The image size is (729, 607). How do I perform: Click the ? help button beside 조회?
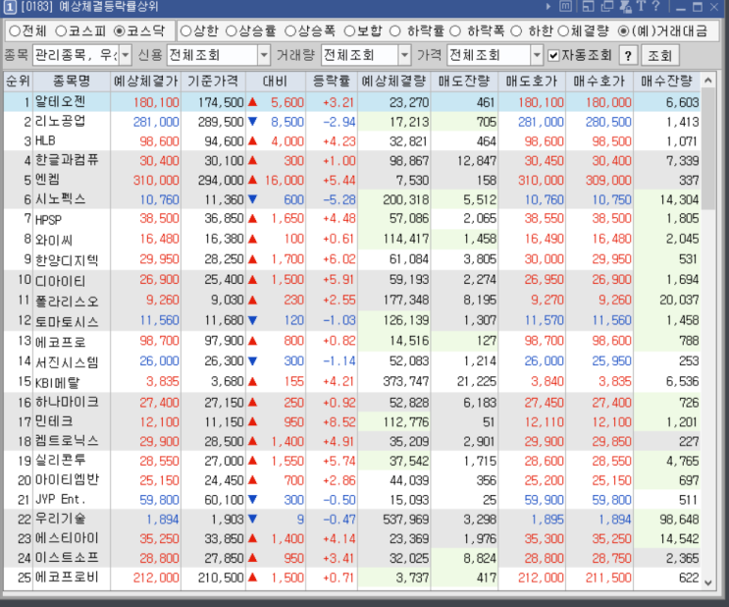[628, 56]
